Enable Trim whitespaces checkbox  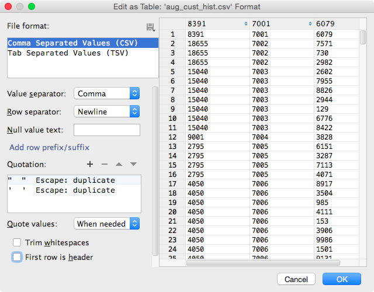pyautogui.click(x=17, y=242)
